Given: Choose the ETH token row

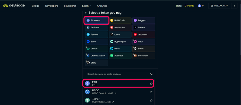Looking at the screenshot, I should tap(118, 83).
